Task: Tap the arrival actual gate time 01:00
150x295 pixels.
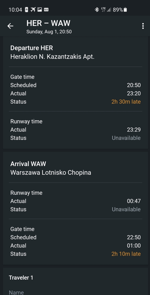Action: pos(134,246)
